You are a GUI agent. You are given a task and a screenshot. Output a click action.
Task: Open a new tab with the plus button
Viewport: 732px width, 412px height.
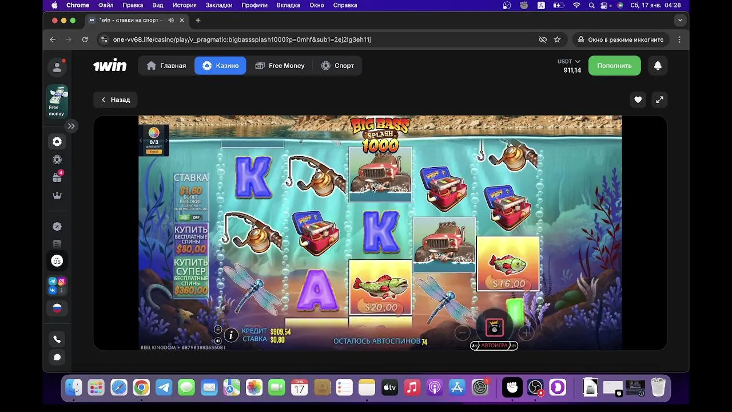point(198,20)
